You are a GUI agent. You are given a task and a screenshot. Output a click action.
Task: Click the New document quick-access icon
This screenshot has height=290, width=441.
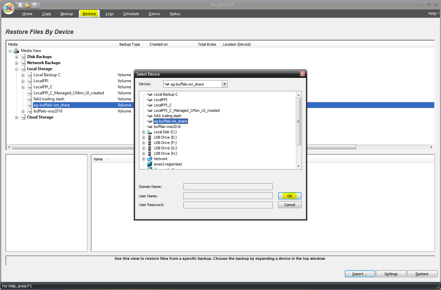[x=21, y=5]
